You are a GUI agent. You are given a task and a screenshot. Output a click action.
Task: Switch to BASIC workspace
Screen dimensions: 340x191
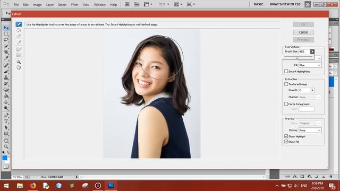click(x=259, y=4)
